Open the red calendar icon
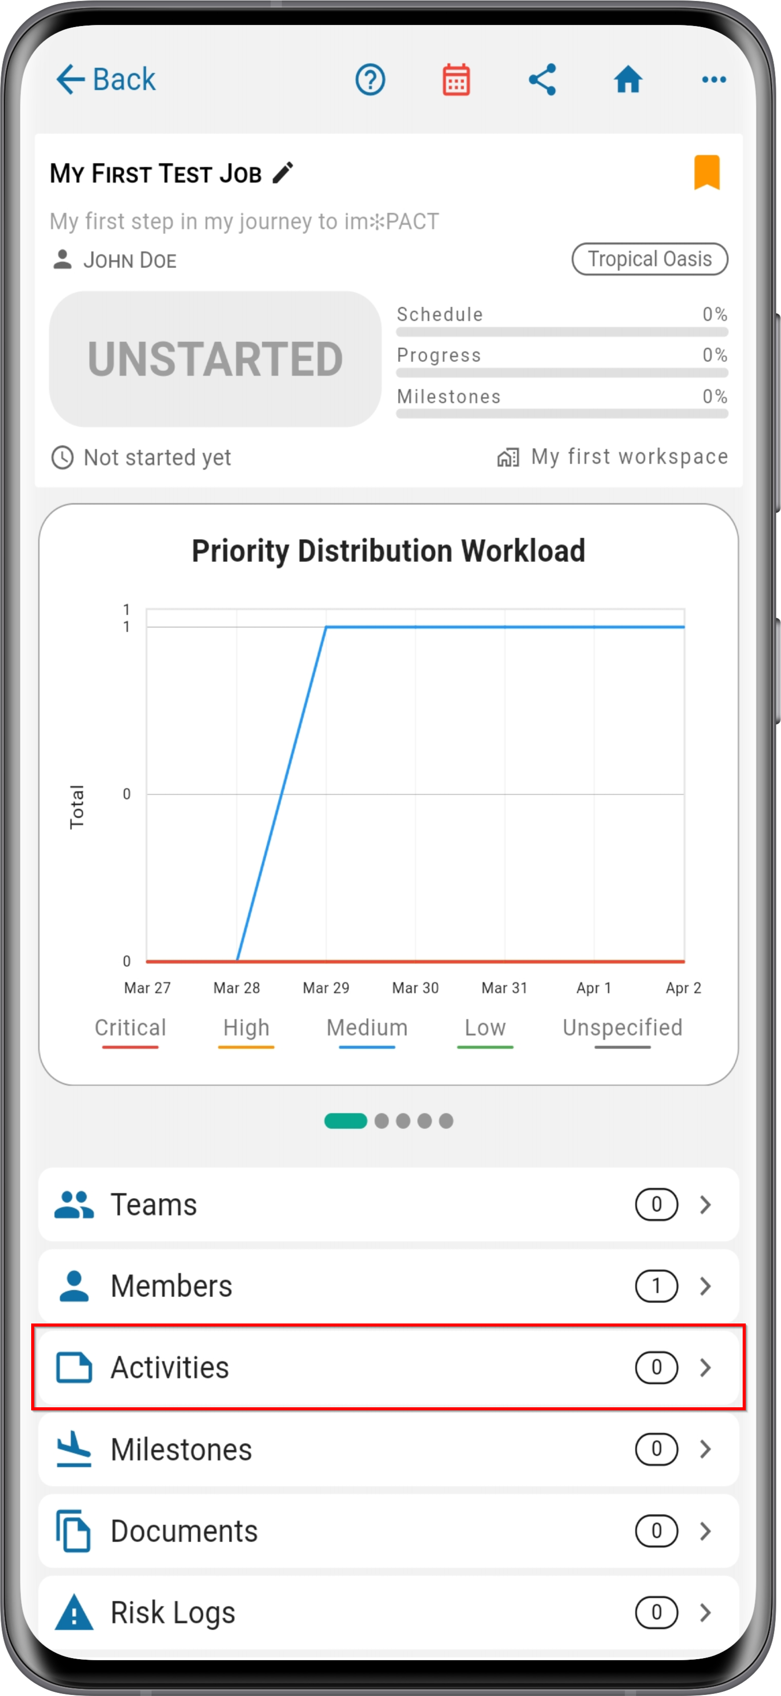The image size is (781, 1696). (x=456, y=80)
